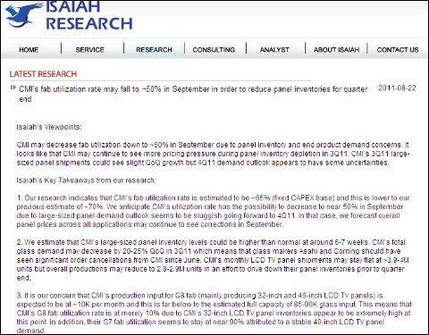Click paragraph "1. Our research indicates"
429x335 pixels.
(213, 211)
